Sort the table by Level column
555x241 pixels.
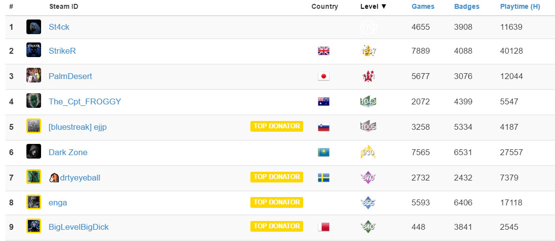373,6
